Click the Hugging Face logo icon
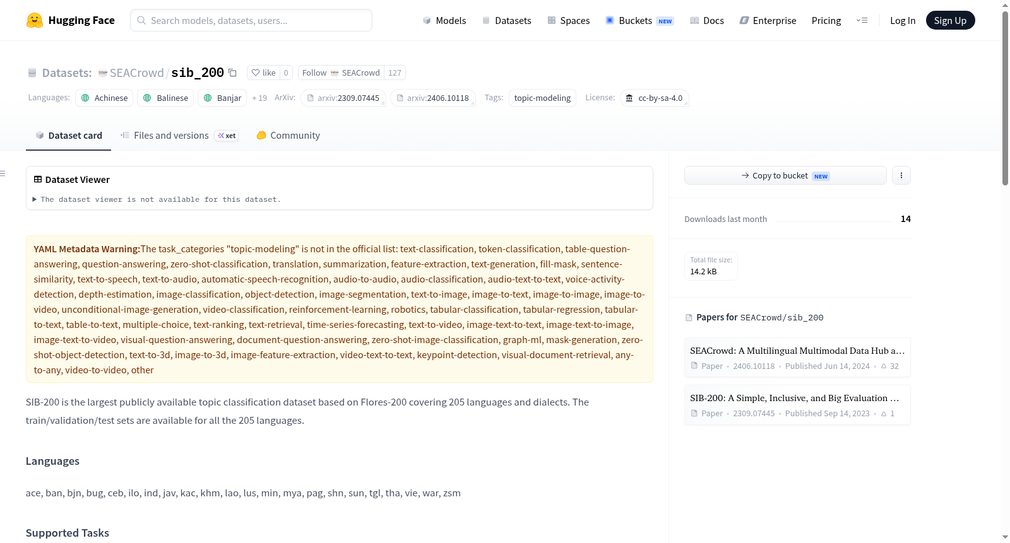The width and height of the screenshot is (1010, 543). (x=35, y=20)
